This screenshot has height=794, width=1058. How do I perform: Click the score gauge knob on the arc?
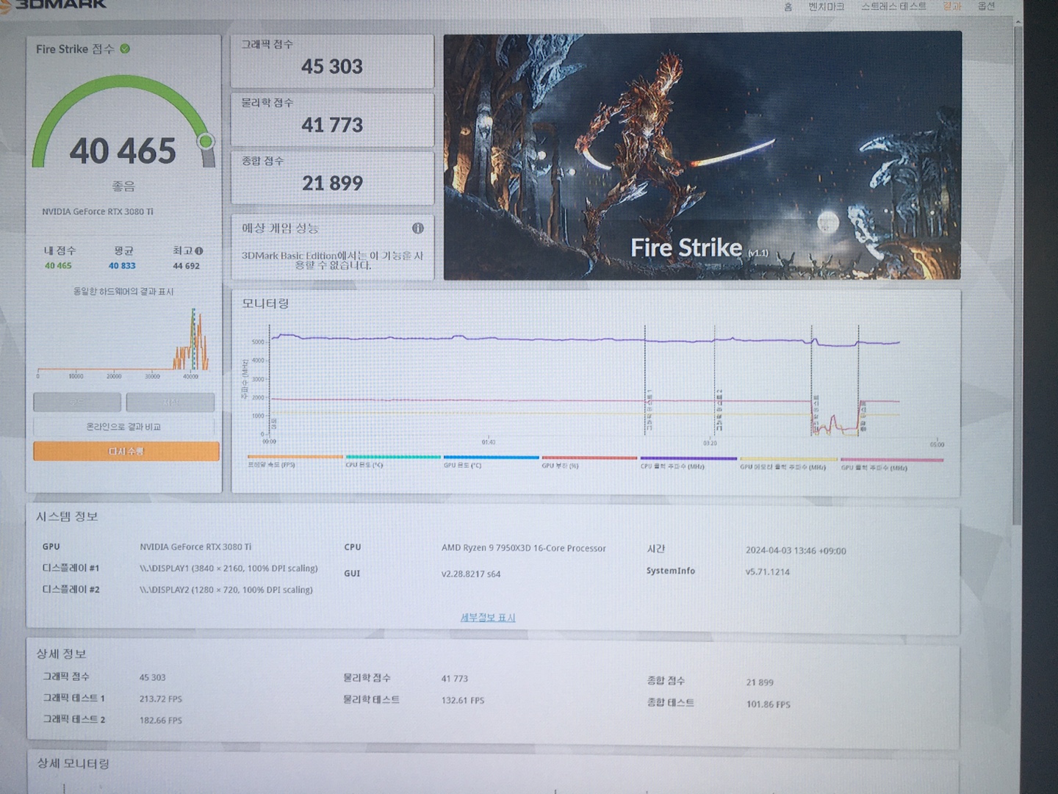tap(206, 141)
